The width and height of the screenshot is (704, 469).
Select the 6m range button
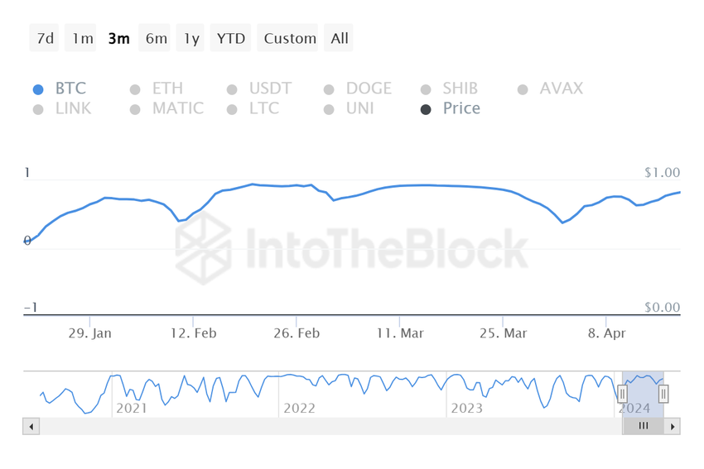(x=156, y=38)
